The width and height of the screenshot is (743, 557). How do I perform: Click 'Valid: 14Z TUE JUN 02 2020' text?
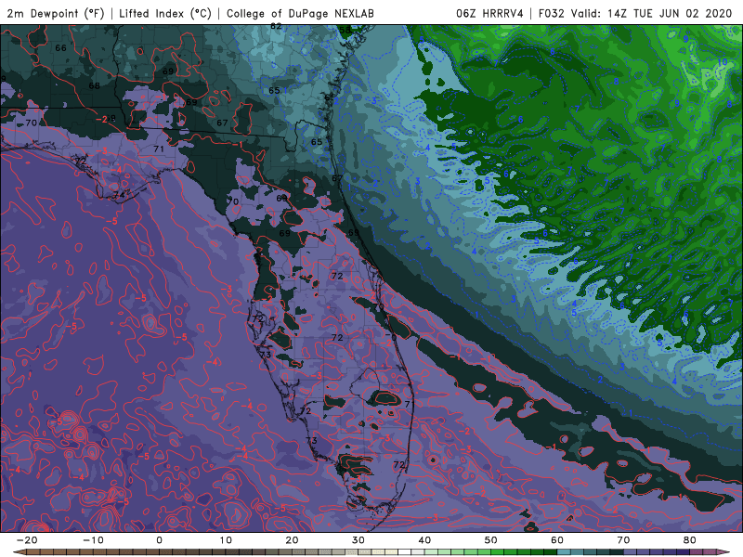[652, 13]
